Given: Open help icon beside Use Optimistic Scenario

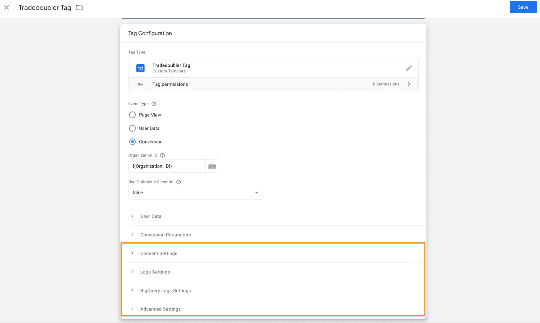Looking at the screenshot, I should tap(179, 182).
